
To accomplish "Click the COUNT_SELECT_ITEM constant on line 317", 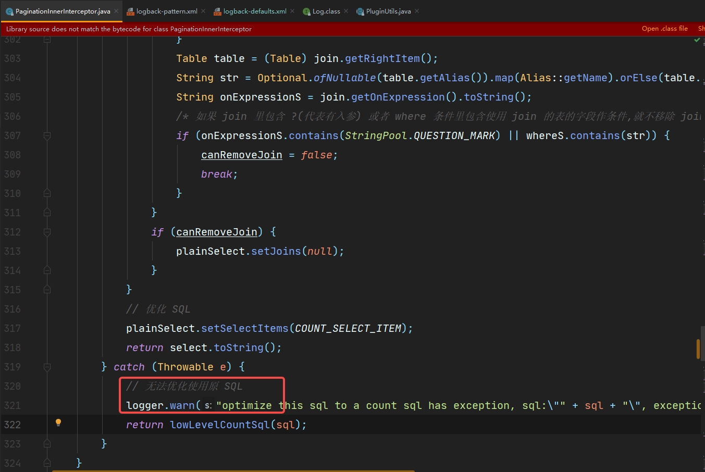I will 348,328.
